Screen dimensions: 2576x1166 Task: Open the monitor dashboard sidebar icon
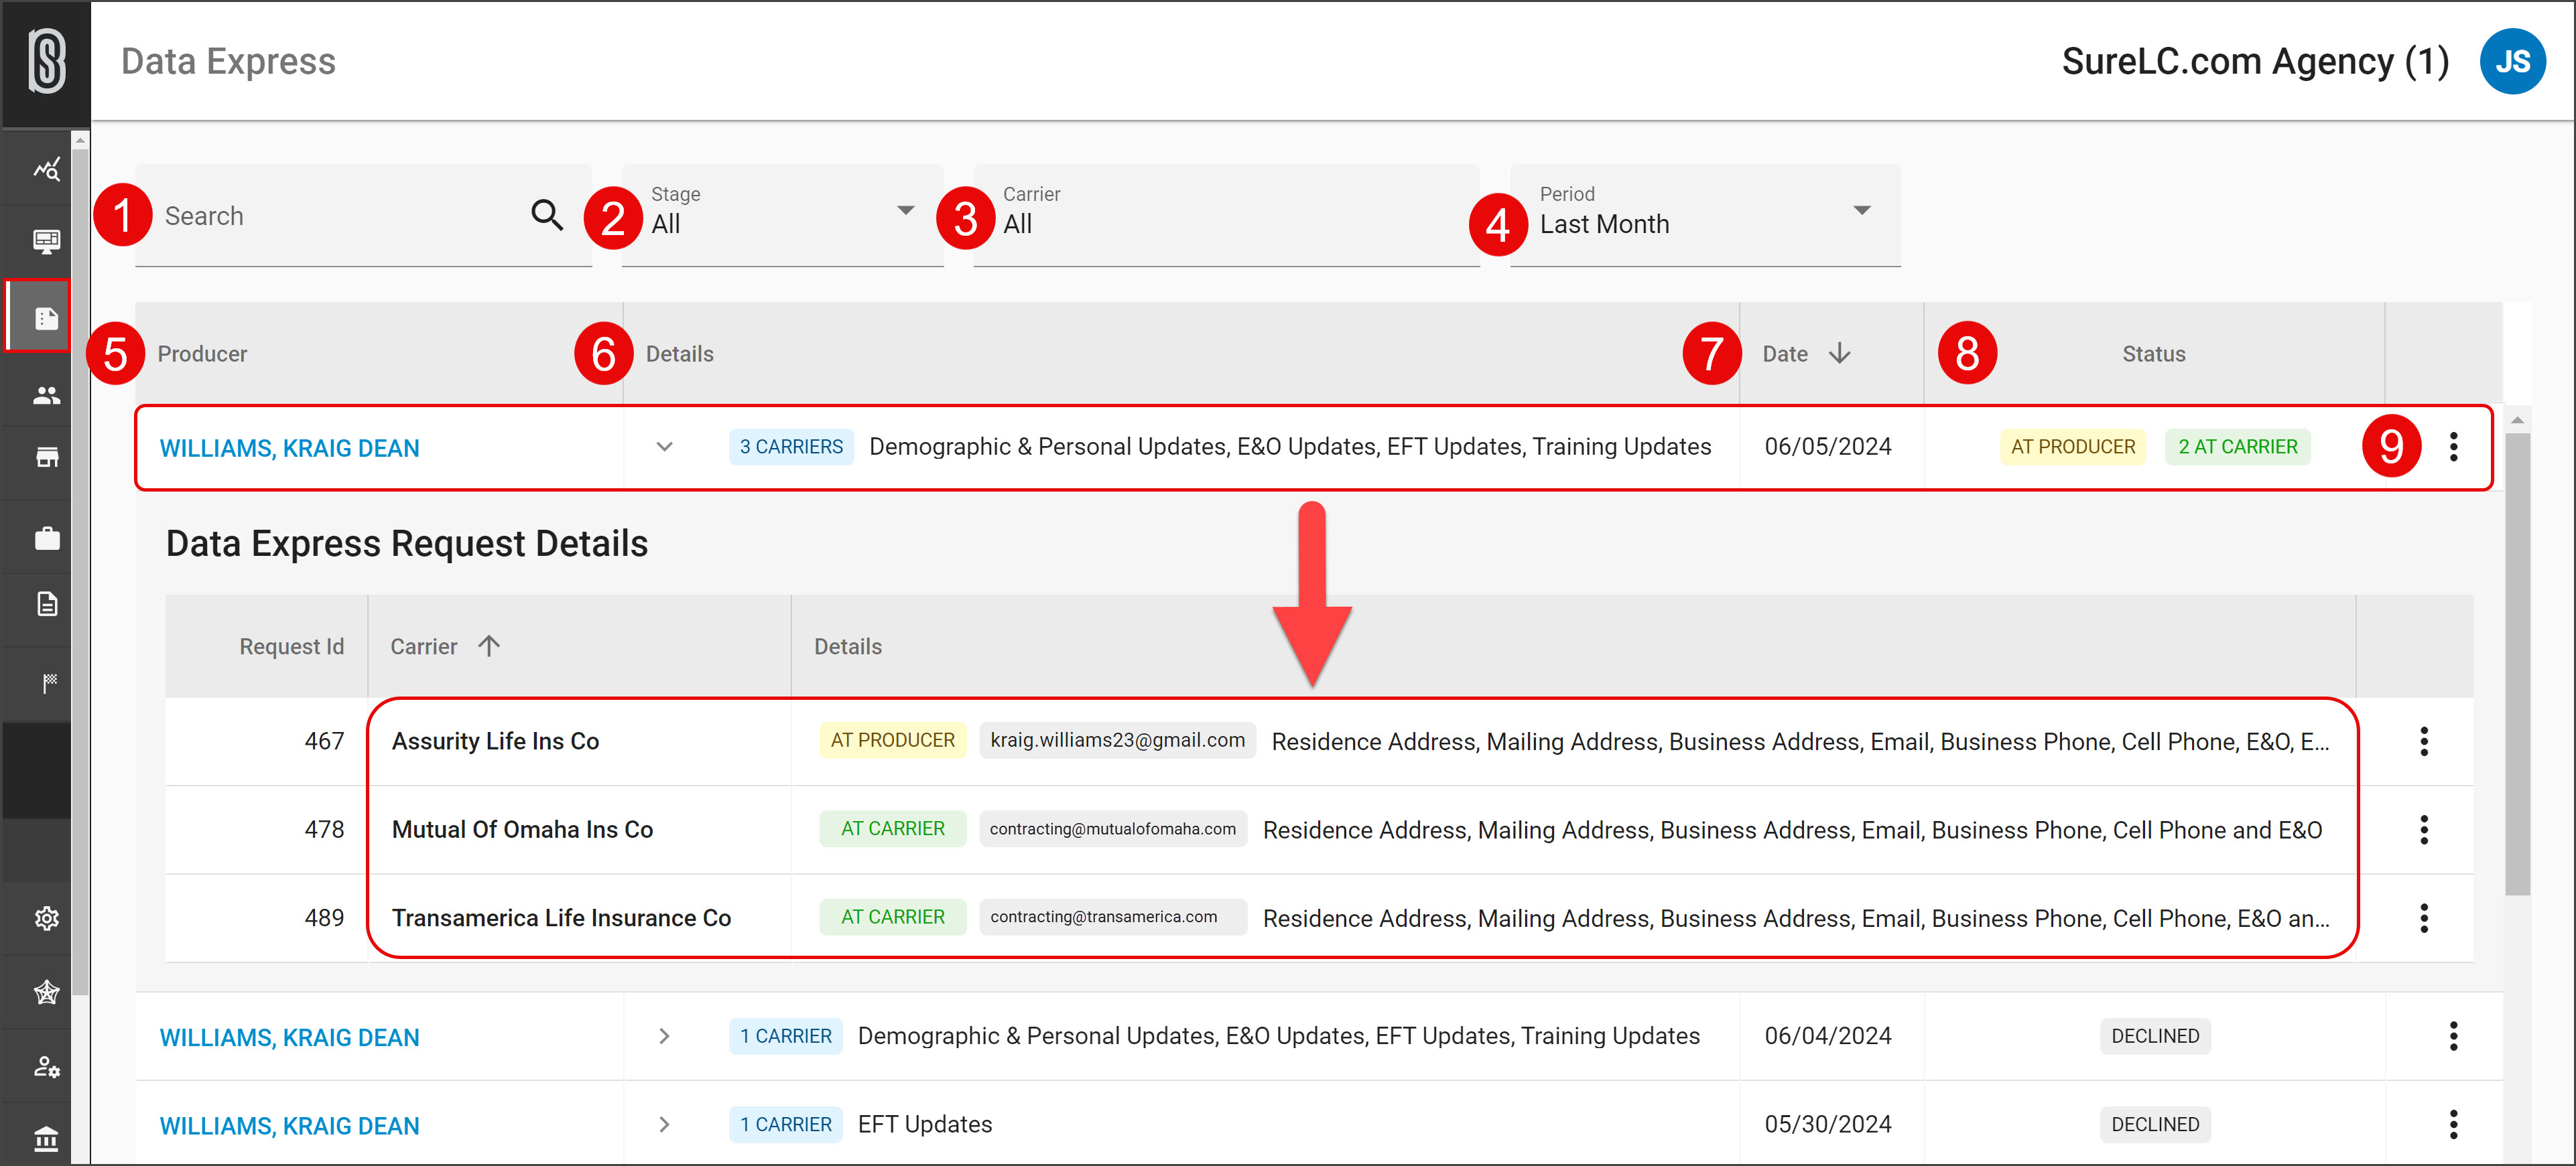point(46,241)
